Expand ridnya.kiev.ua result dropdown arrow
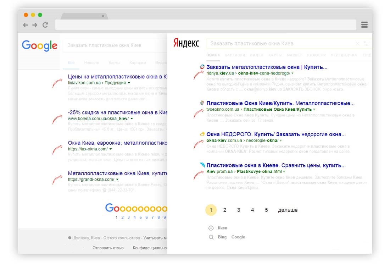 292,73
